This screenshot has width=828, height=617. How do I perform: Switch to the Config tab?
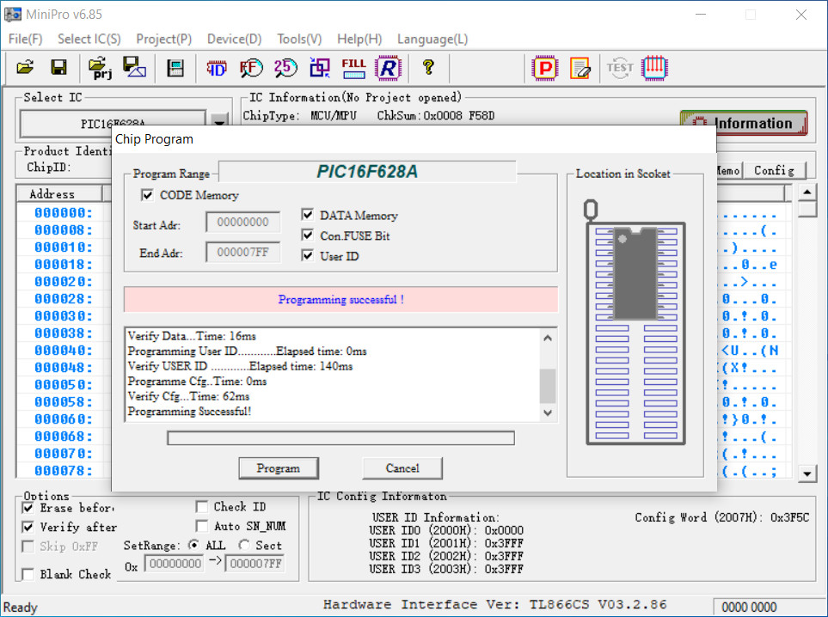774,170
